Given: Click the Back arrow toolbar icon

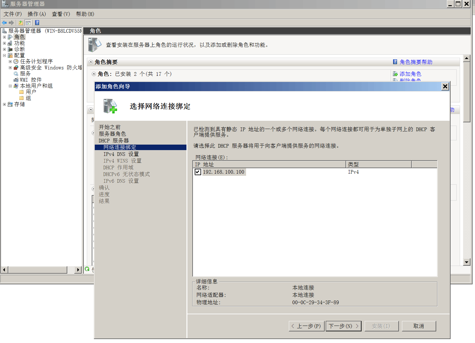Looking at the screenshot, I should tap(4, 23).
